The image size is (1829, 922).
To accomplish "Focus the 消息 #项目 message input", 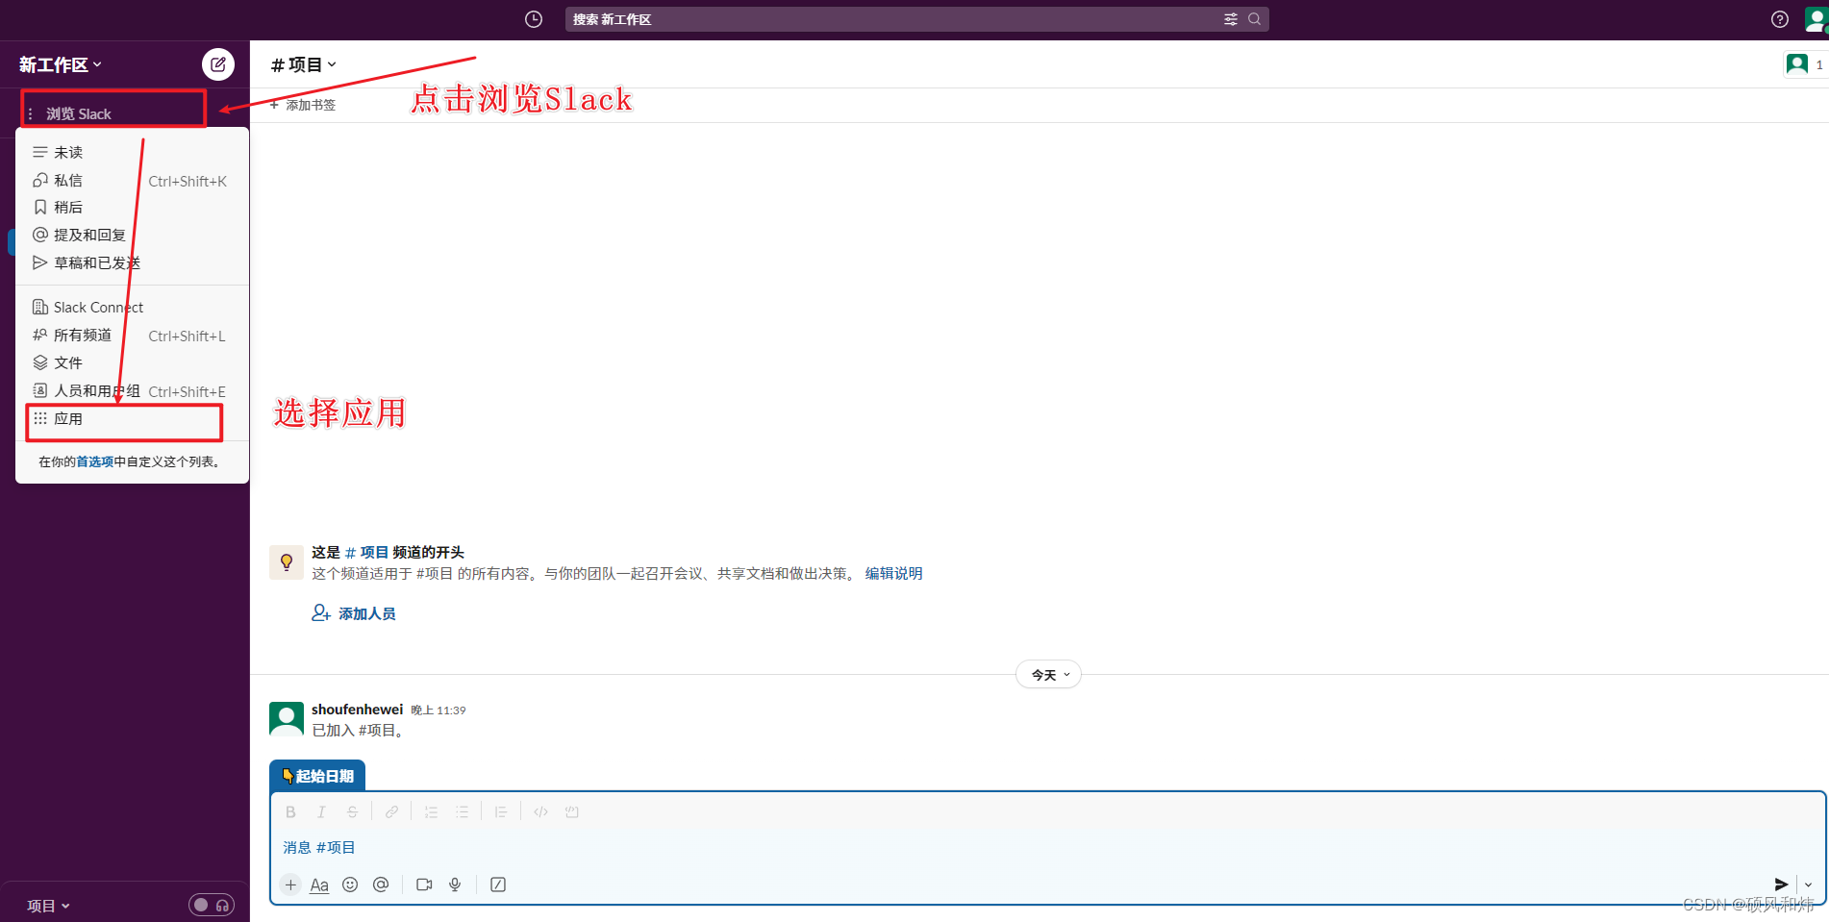I will click(1048, 847).
